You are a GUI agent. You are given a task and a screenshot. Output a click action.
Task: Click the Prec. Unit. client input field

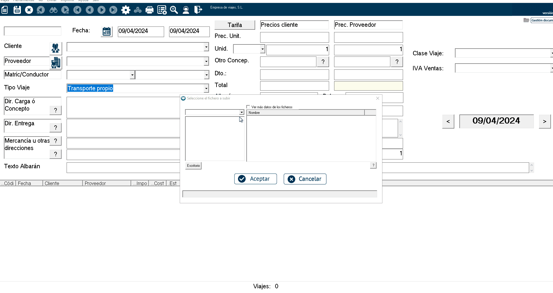click(294, 37)
